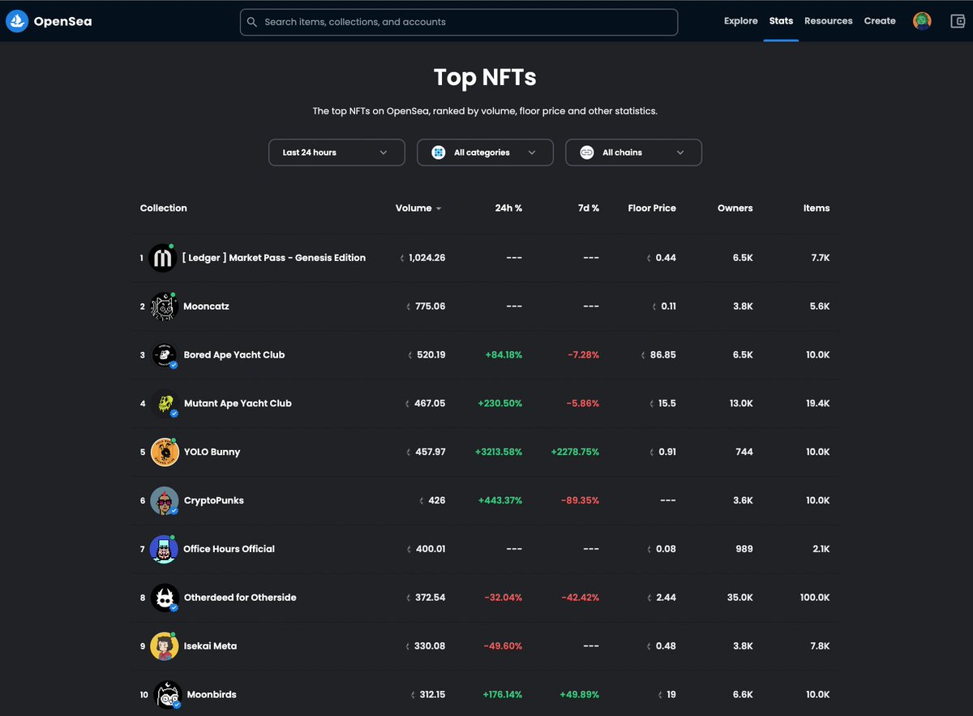Open the Stats menu
This screenshot has width=973, height=716.
click(x=781, y=21)
